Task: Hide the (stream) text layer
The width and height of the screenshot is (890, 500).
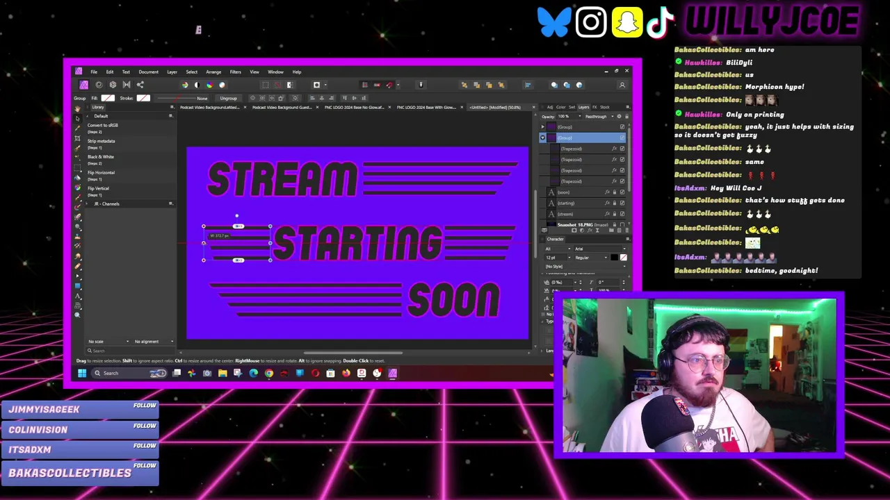Action: pyautogui.click(x=622, y=214)
